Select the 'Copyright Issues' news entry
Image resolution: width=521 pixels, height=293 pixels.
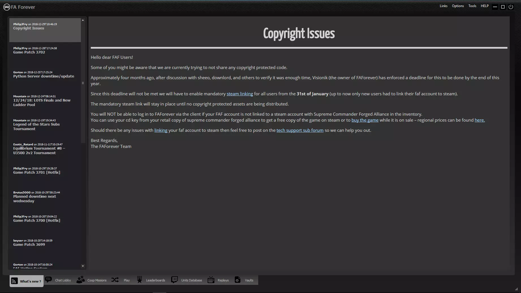click(45, 30)
